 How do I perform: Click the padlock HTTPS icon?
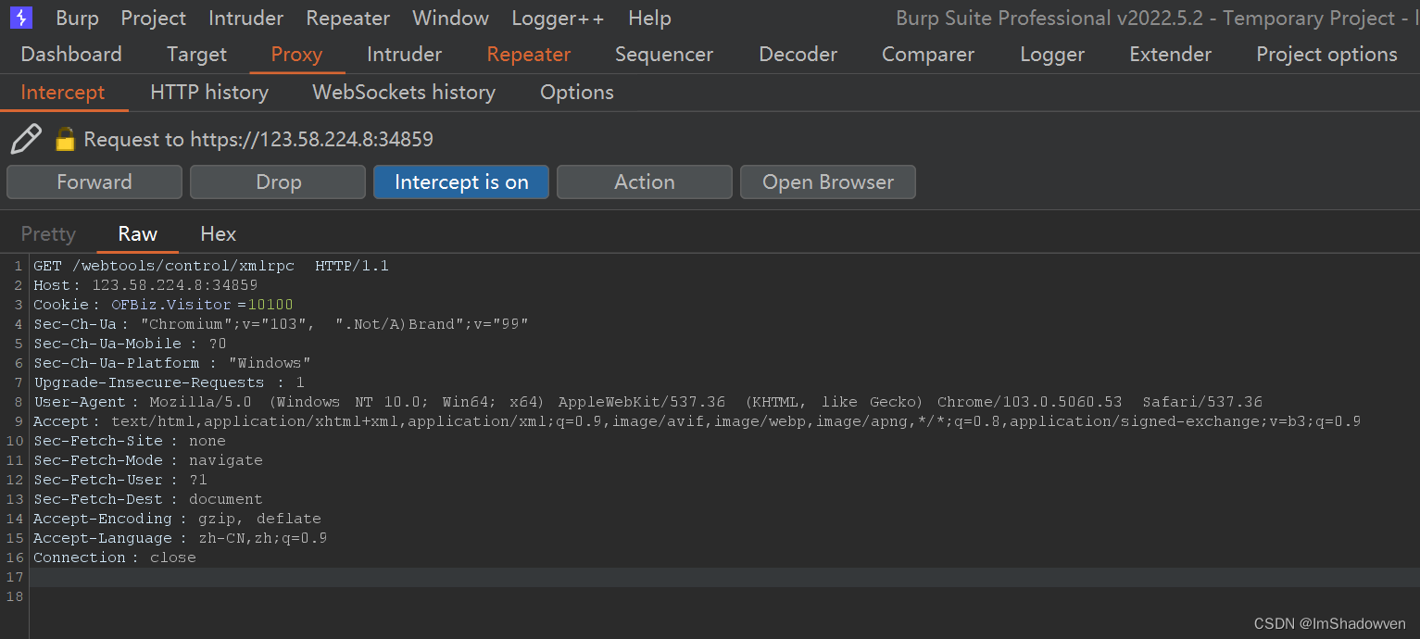64,139
